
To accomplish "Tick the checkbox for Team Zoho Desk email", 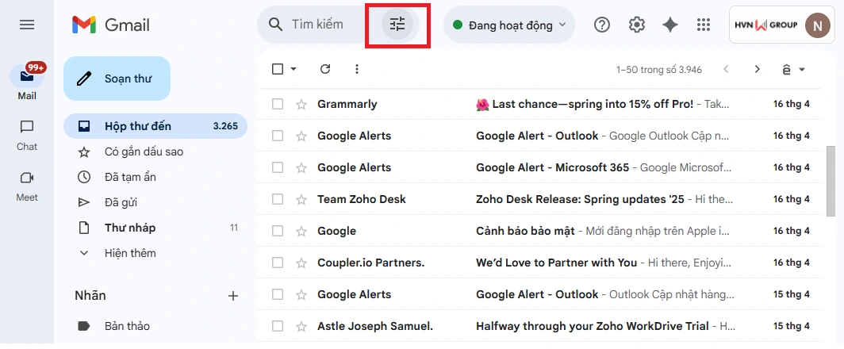I will pos(278,199).
